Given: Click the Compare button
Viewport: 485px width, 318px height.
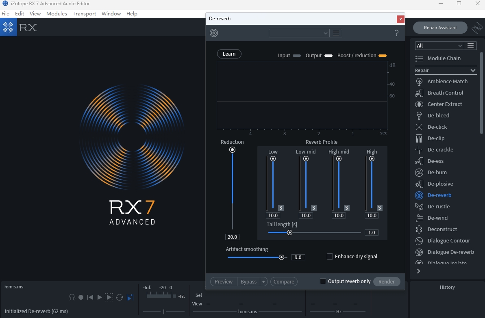Looking at the screenshot, I should click(x=284, y=281).
